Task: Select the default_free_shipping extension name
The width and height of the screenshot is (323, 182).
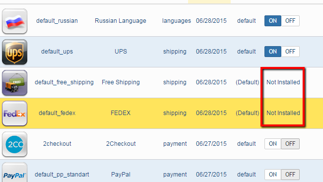Action: (x=64, y=82)
